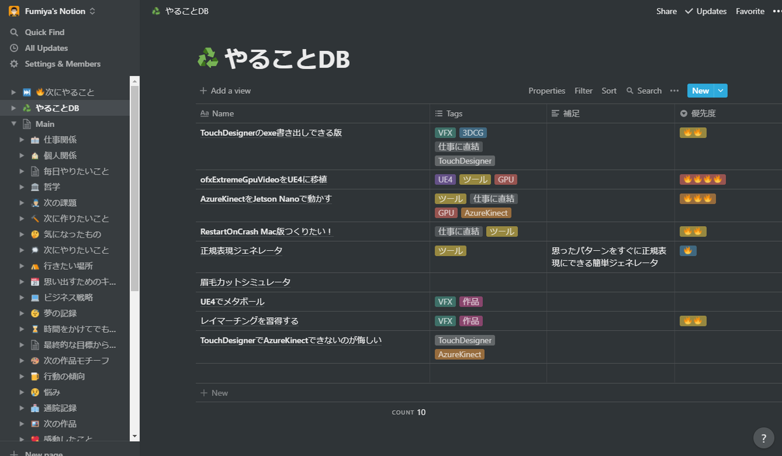Click the 毎日やりたいこと document icon

tap(35, 171)
